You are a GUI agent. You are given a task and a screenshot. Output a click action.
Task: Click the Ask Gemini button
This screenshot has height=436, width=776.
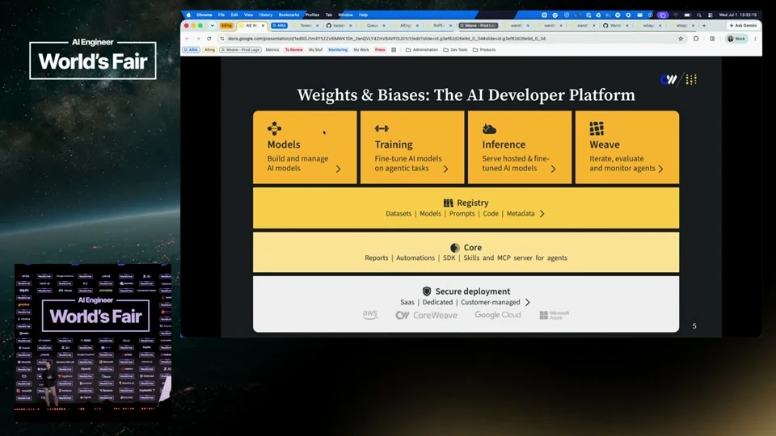pyautogui.click(x=742, y=25)
